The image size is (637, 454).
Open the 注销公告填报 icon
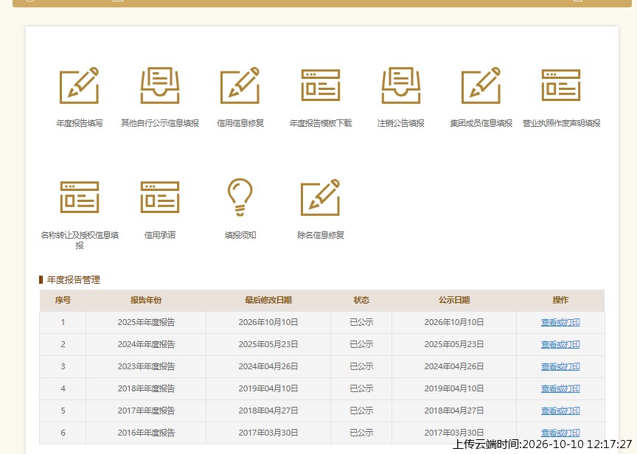click(x=400, y=85)
